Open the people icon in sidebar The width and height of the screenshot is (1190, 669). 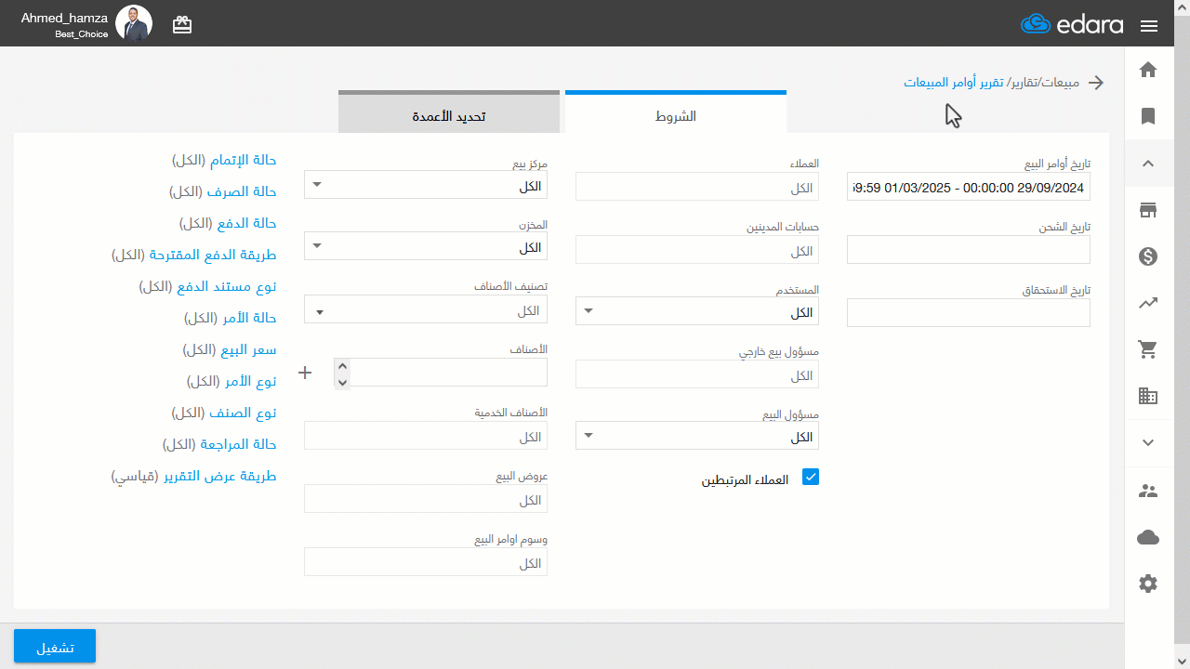(1148, 491)
